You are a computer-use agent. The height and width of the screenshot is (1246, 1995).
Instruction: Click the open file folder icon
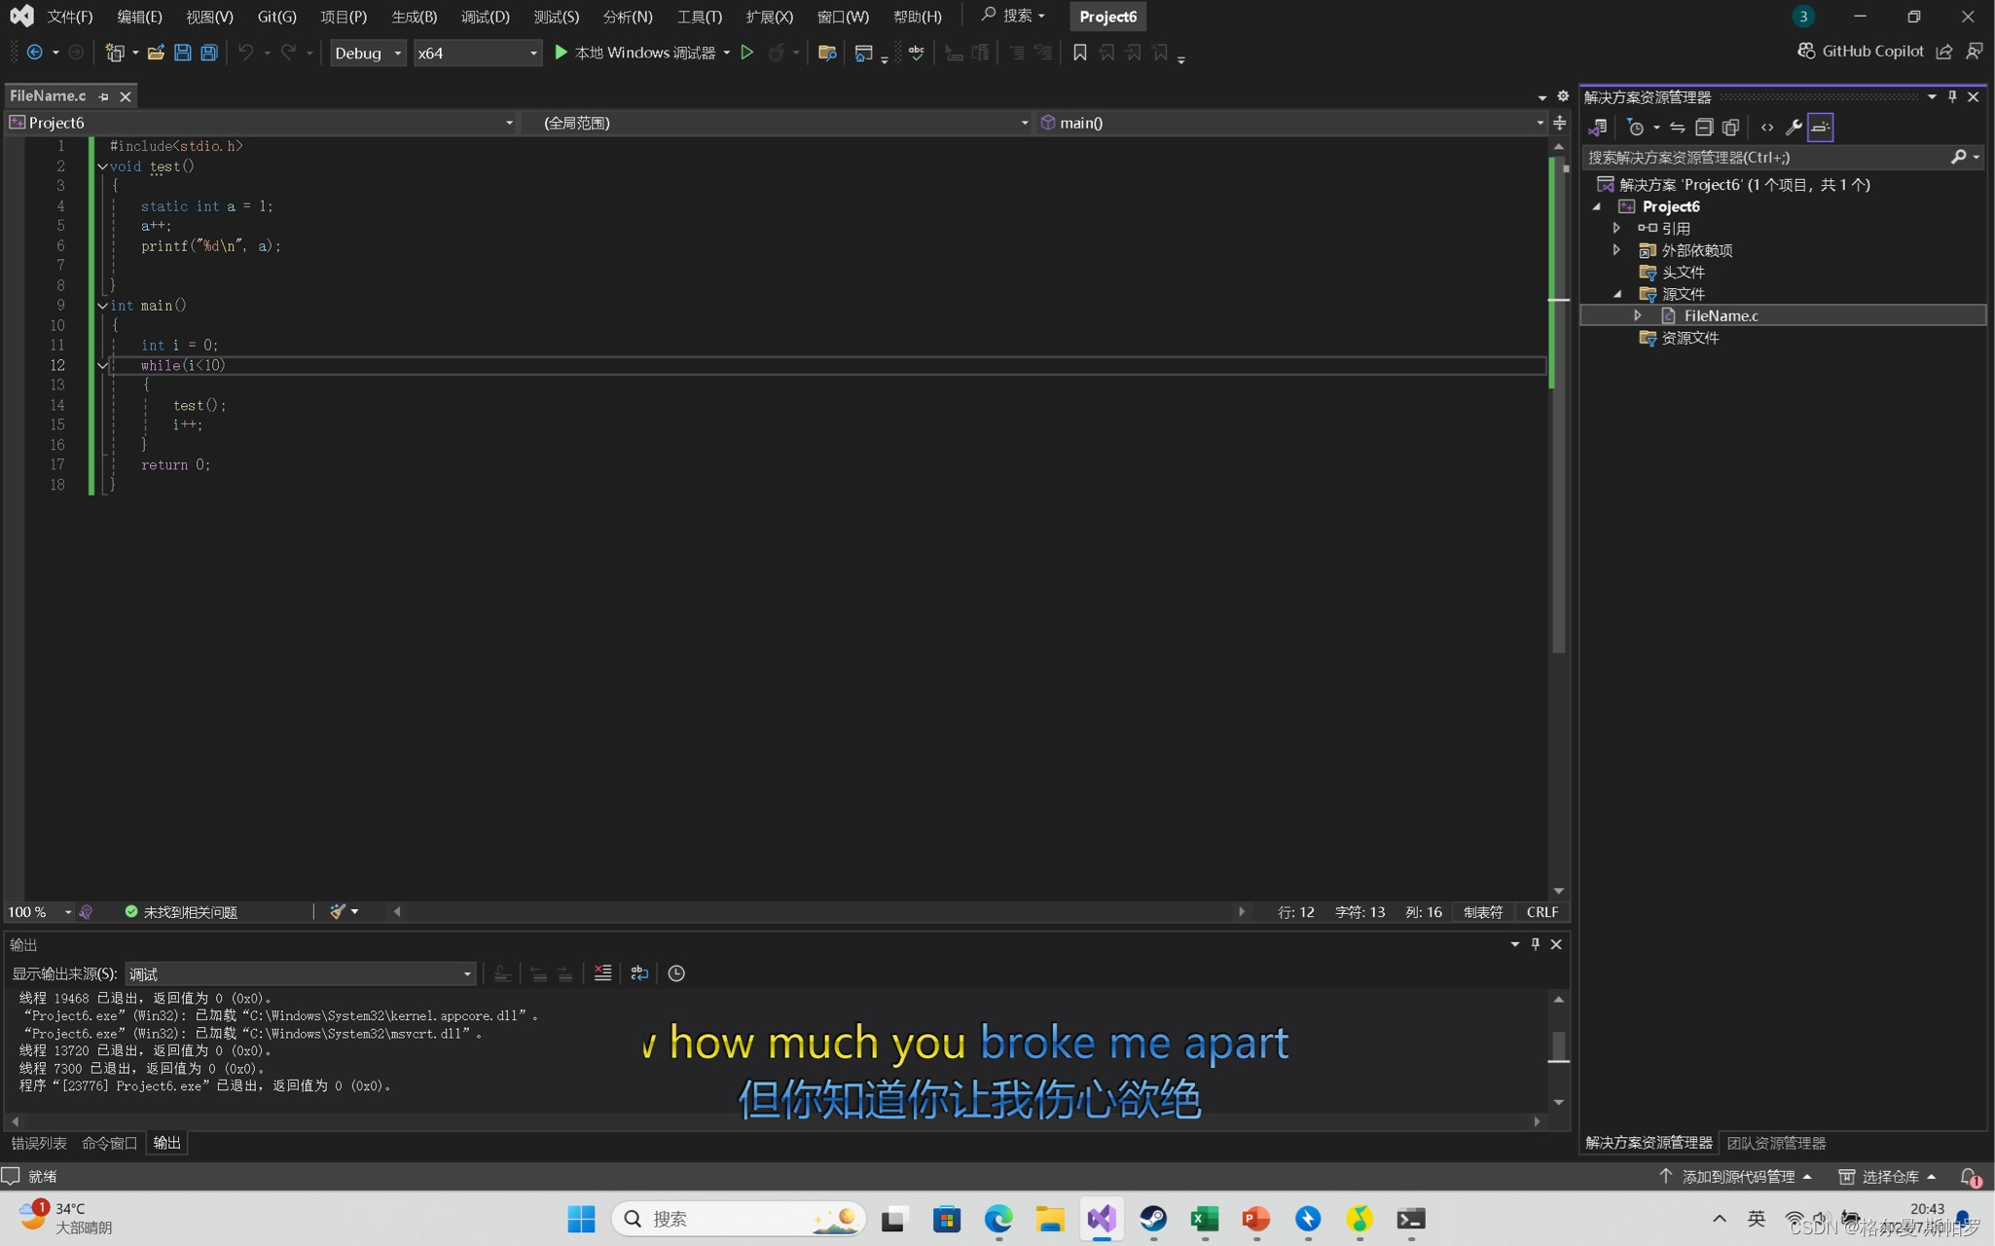156,53
